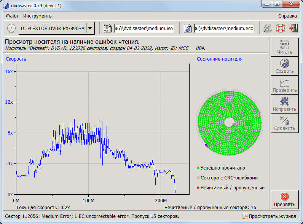Open the Файл menu

pyautogui.click(x=12, y=16)
